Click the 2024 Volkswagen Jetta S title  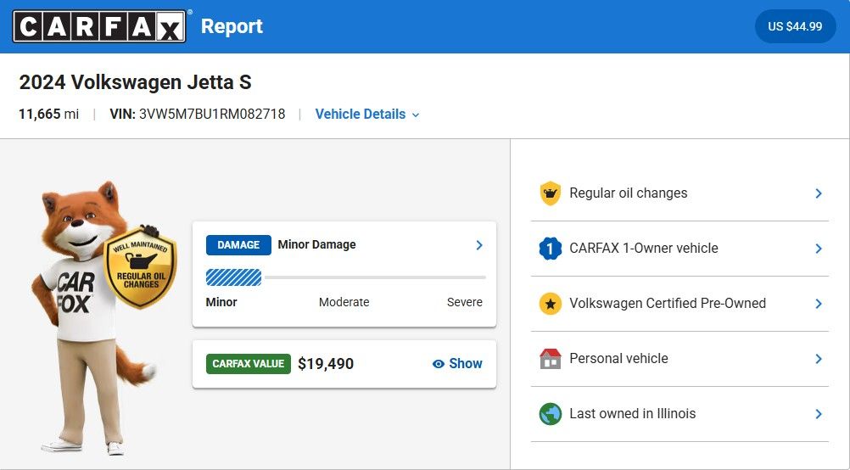click(x=136, y=82)
